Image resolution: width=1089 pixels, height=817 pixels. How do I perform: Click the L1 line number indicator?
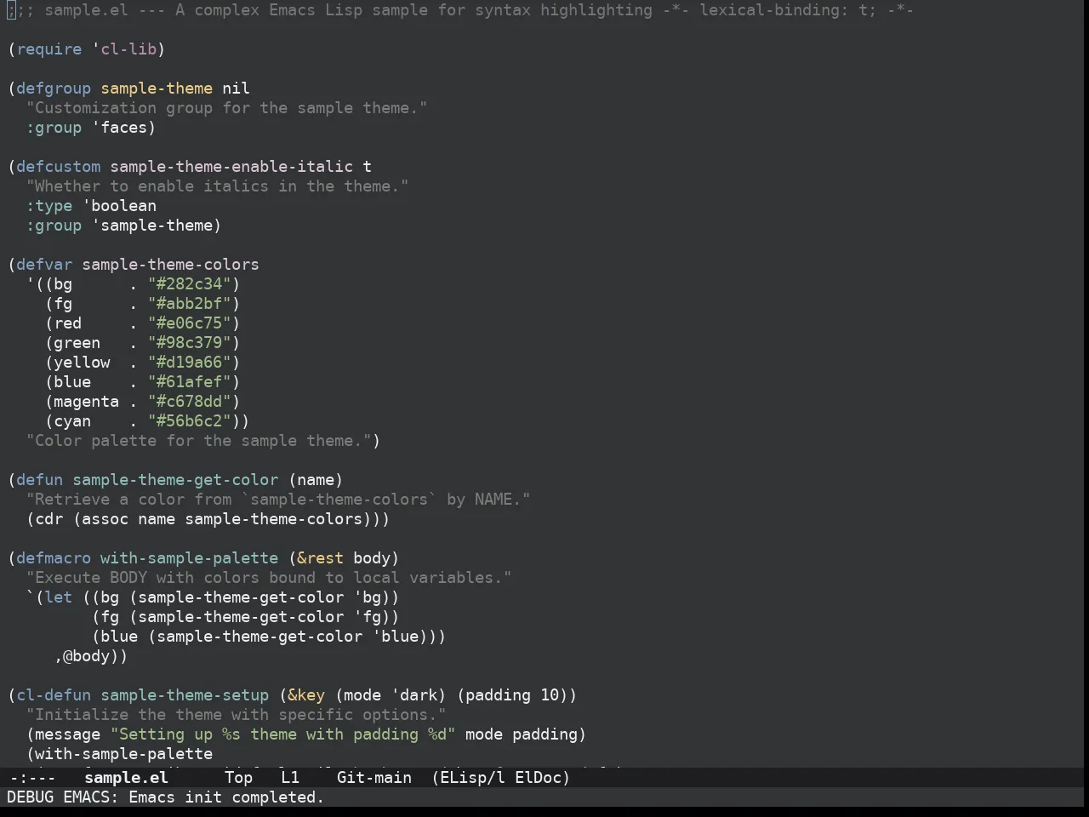point(290,777)
